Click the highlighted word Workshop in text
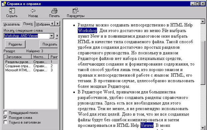Screen dimensions: 207x130 [x=87, y=31]
